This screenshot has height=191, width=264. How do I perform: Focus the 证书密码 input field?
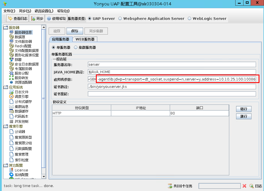pyautogui.click(x=172, y=94)
